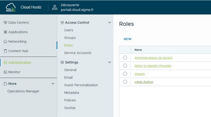Viewport: 211px width, 117px height.
Task: Click the organization hierarchy icon beside Découverte
Action: tap(55, 7)
